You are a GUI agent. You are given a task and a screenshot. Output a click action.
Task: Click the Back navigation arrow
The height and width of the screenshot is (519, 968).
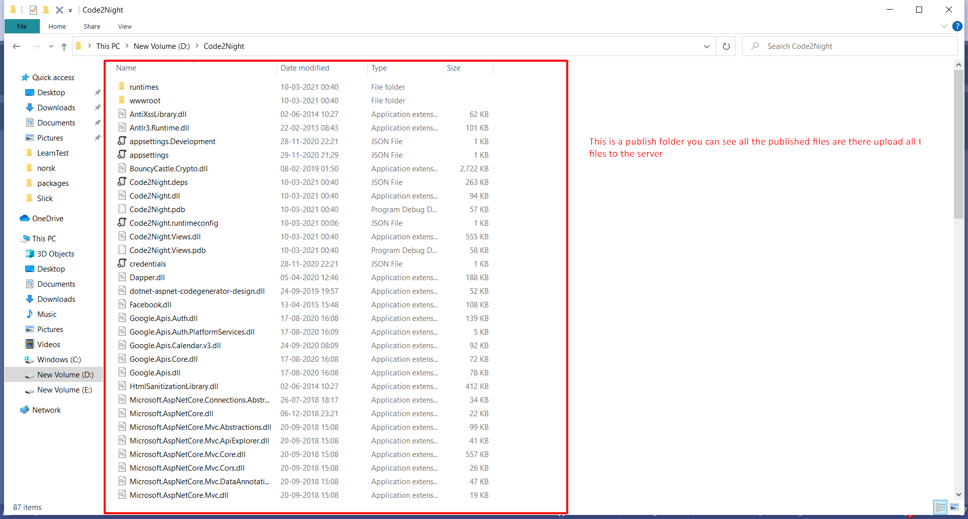17,46
